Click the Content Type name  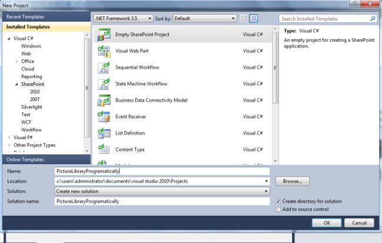[x=130, y=150]
